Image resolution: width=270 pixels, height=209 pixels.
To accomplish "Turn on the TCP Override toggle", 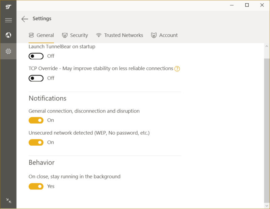I will (36, 78).
